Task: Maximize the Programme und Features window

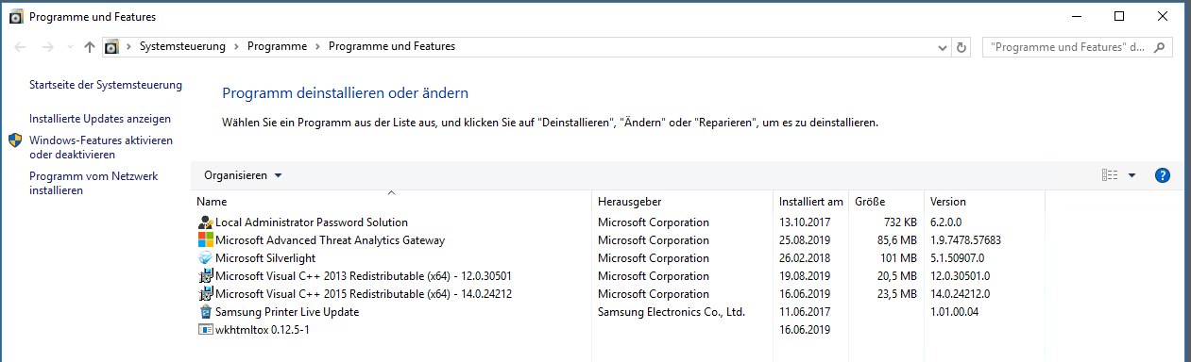Action: 1119,16
